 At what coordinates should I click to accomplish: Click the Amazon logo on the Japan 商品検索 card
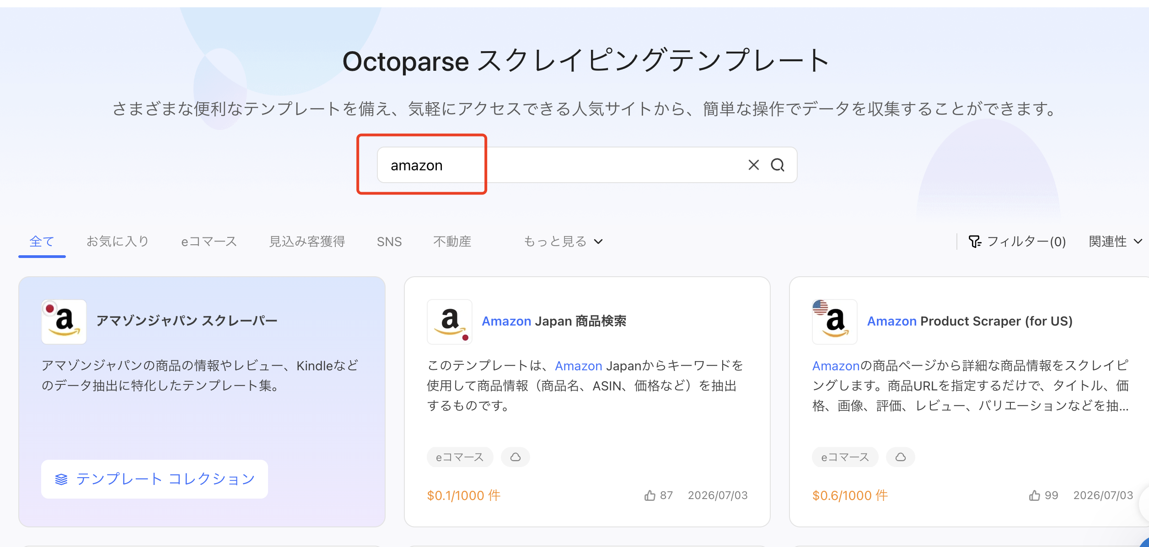(x=450, y=321)
